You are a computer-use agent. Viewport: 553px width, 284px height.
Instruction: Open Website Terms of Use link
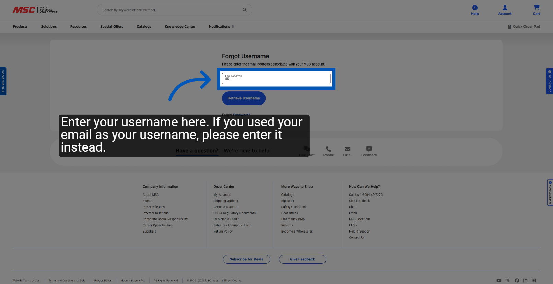26,281
